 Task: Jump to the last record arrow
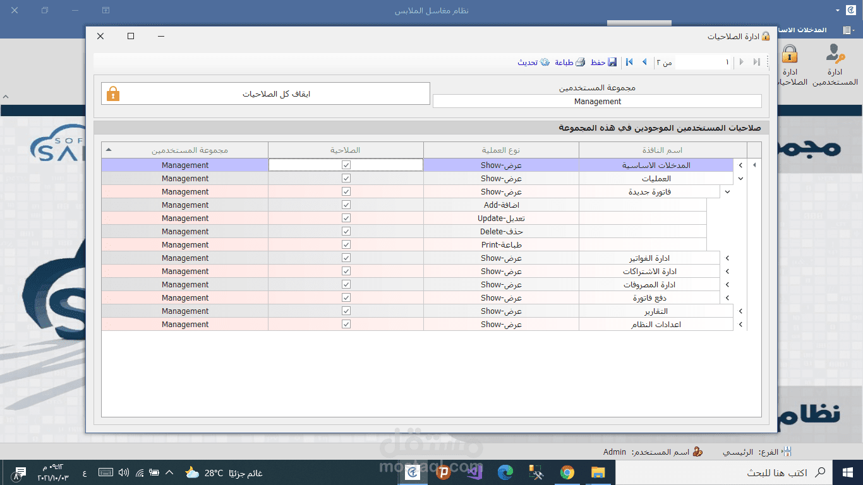click(x=629, y=62)
